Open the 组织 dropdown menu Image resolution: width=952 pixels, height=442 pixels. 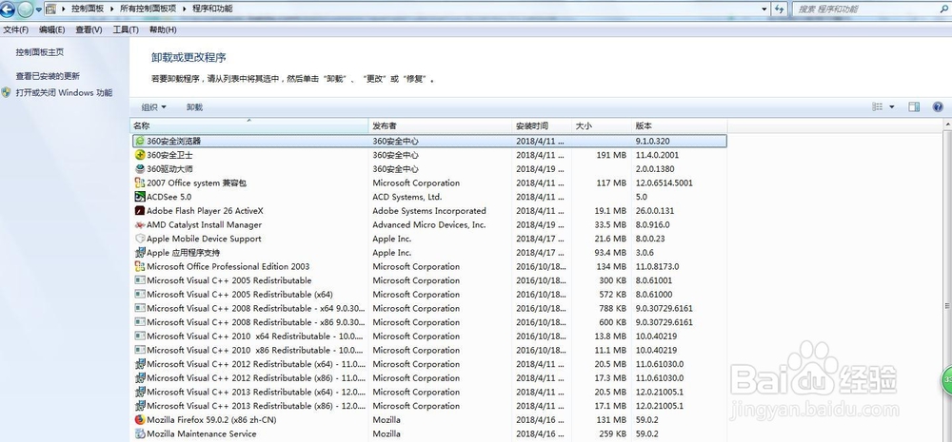click(x=153, y=107)
